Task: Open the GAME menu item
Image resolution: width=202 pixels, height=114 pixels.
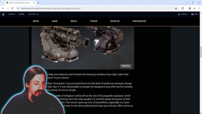Action: (55, 21)
